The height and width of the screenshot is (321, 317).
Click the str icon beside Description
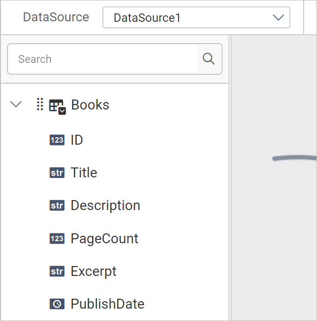point(57,206)
